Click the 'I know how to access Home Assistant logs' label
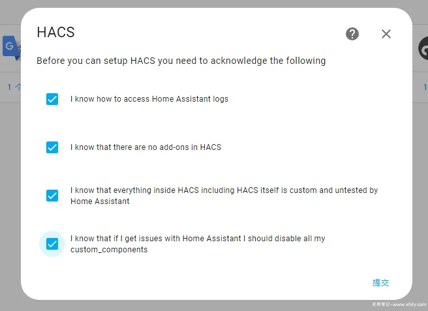428x311 pixels. pos(149,98)
